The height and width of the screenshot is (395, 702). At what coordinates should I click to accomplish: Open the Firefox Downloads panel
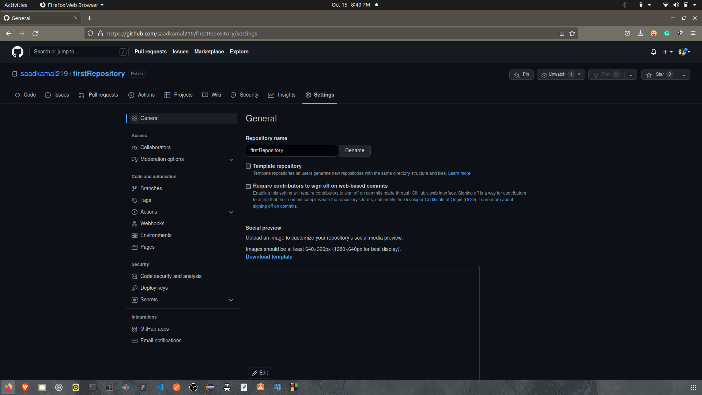(640, 33)
